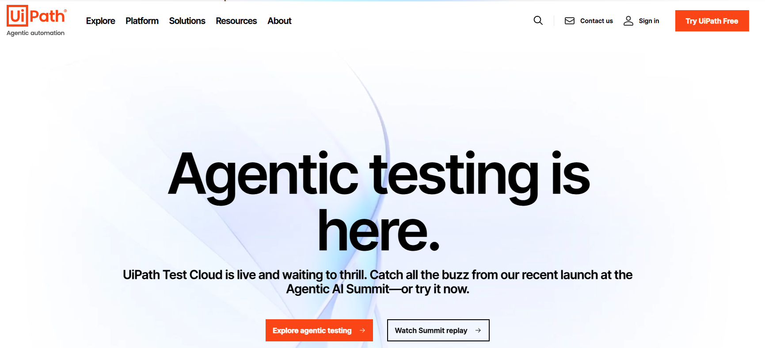The image size is (765, 348).
Task: Click the Try UiPath Free button
Action: (712, 21)
